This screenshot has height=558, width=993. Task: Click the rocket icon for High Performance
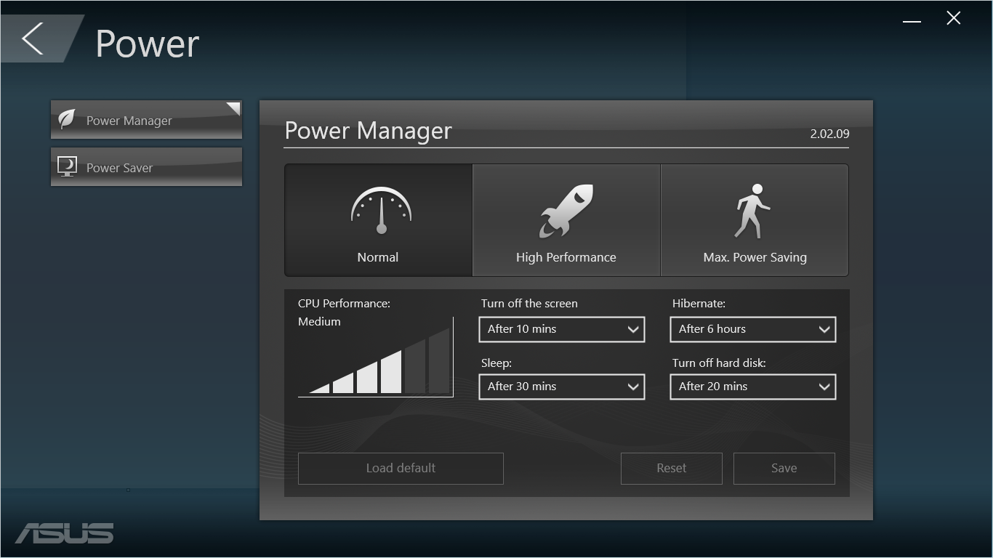pos(566,211)
